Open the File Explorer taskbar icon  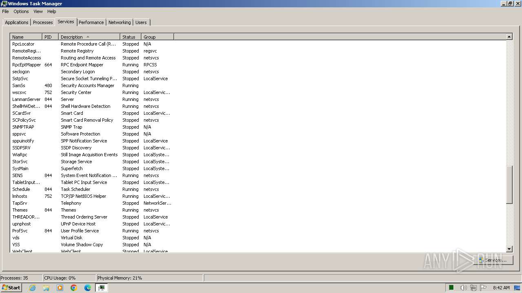46,288
